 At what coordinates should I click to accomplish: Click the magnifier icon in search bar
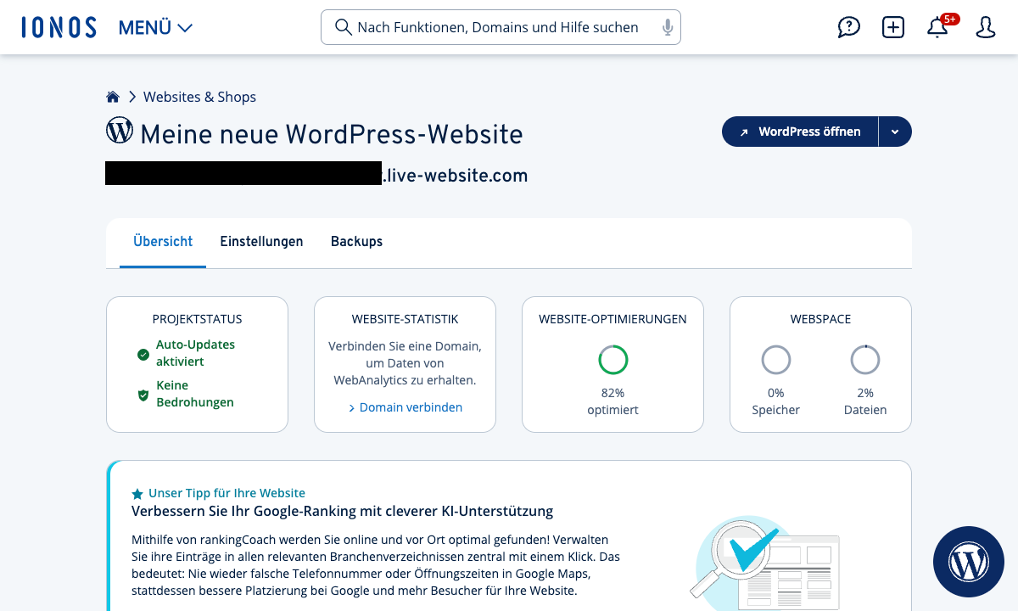[343, 27]
